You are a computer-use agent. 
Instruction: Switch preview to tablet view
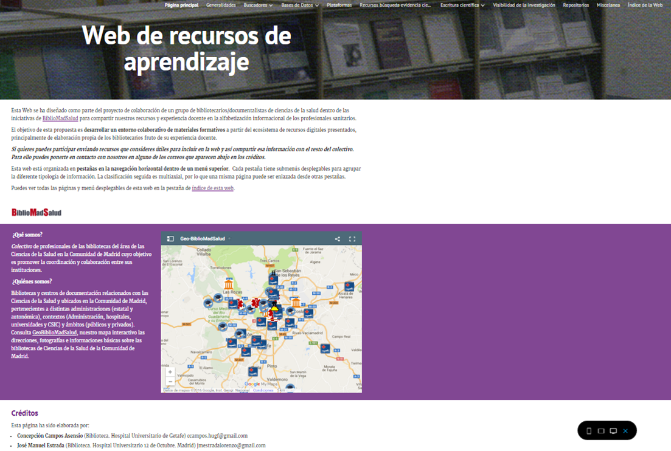(x=601, y=431)
